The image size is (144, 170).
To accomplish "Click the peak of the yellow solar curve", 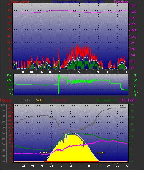I will click(72, 134).
